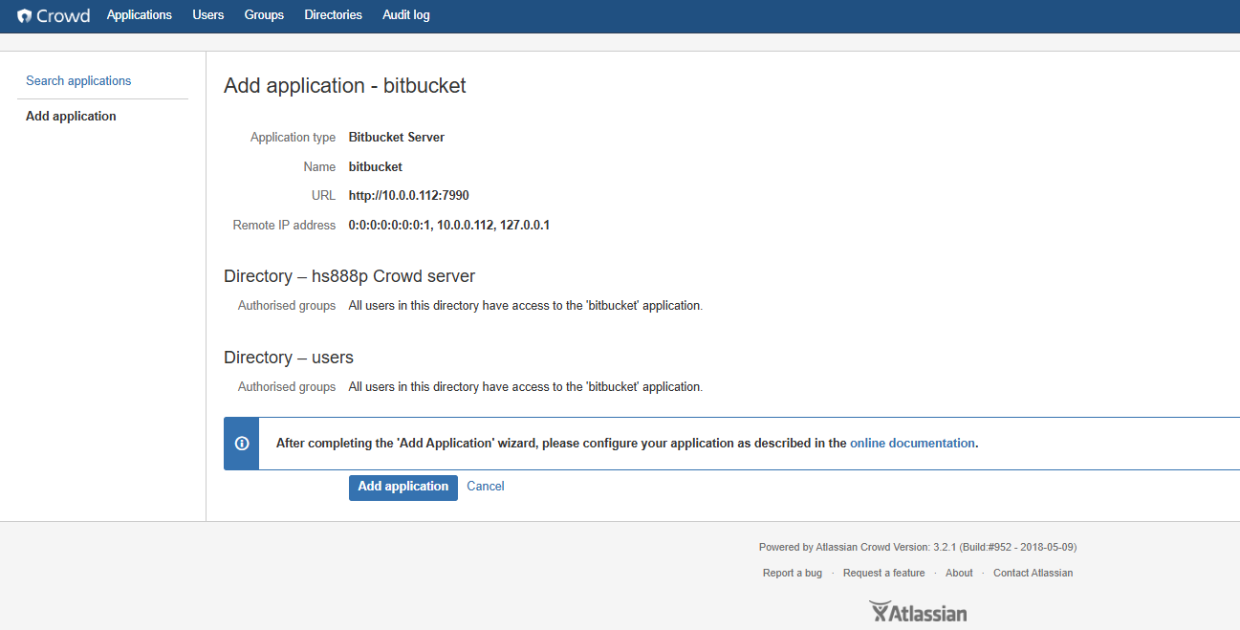Viewport: 1240px width, 630px height.
Task: Click the info icon in the notice banner
Action: coord(242,444)
